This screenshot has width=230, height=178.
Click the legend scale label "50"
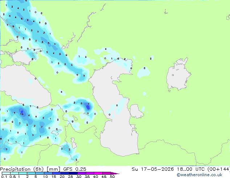pos(112,177)
